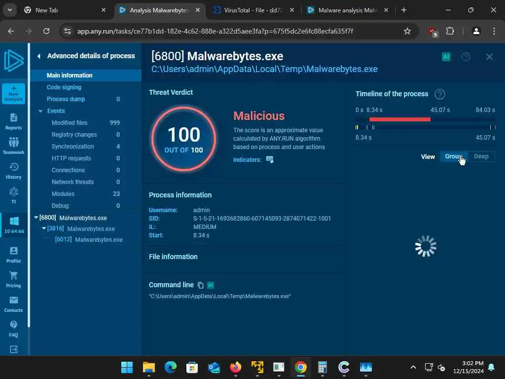
Task: Go back in browser history
Action: [x=11, y=31]
